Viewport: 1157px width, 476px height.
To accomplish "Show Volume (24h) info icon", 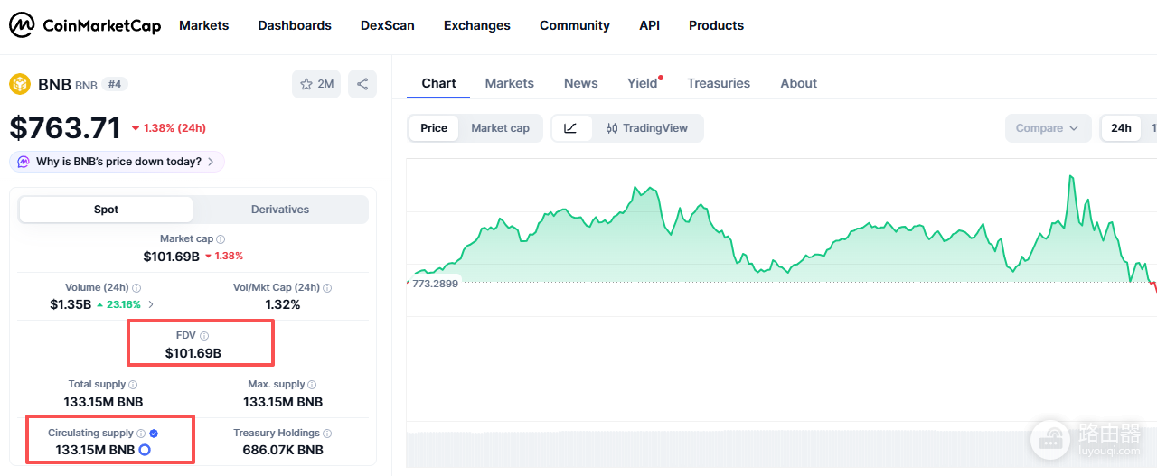I will point(136,288).
